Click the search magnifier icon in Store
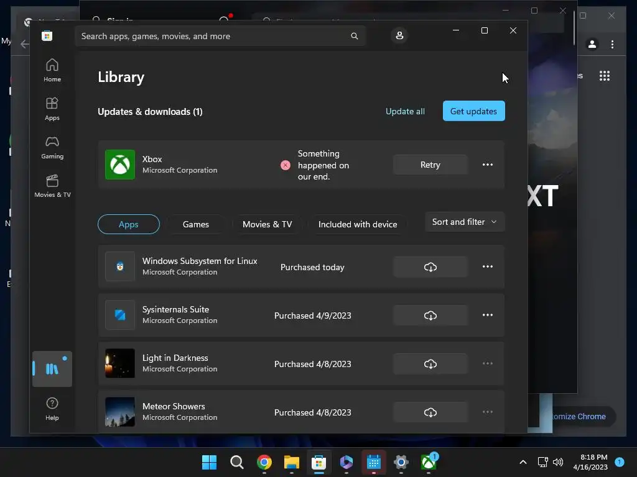The height and width of the screenshot is (477, 637). 354,36
